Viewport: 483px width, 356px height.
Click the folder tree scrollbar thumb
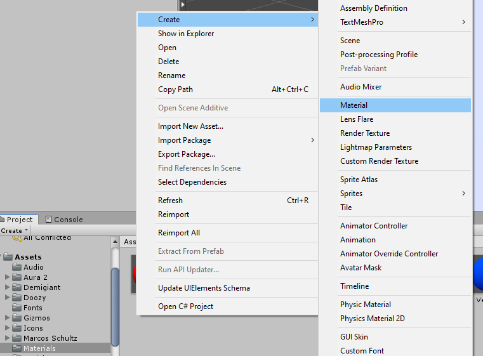point(116,307)
